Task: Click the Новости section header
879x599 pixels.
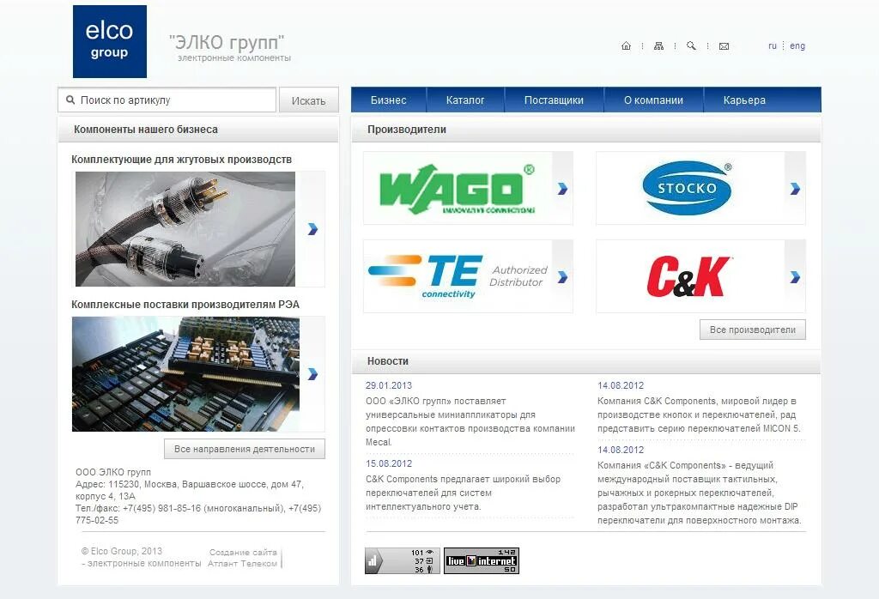Action: (x=388, y=361)
